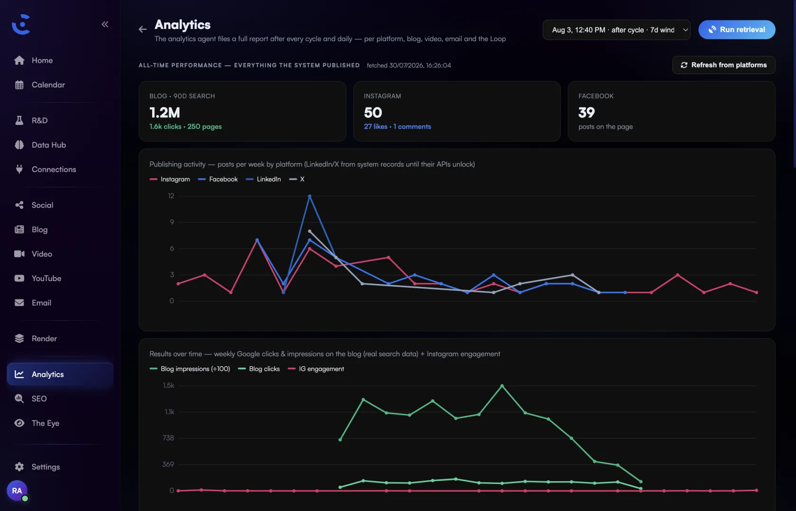Screen dimensions: 796x511
Task: Toggle LinkedIn series in publishing legend
Action: click(263, 179)
